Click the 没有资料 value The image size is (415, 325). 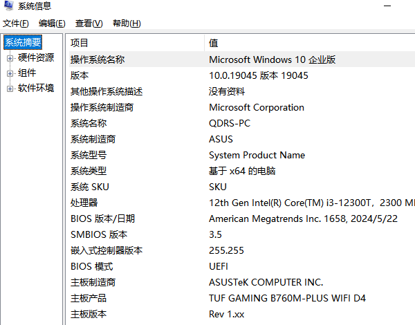pos(227,91)
